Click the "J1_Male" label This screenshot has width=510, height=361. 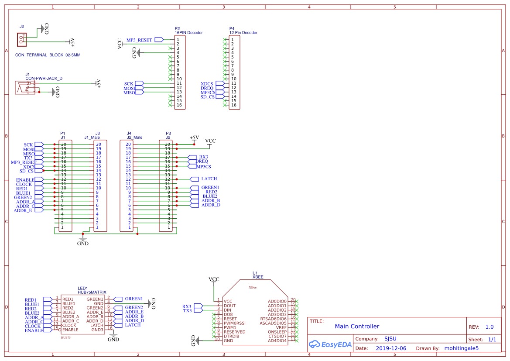(x=92, y=138)
